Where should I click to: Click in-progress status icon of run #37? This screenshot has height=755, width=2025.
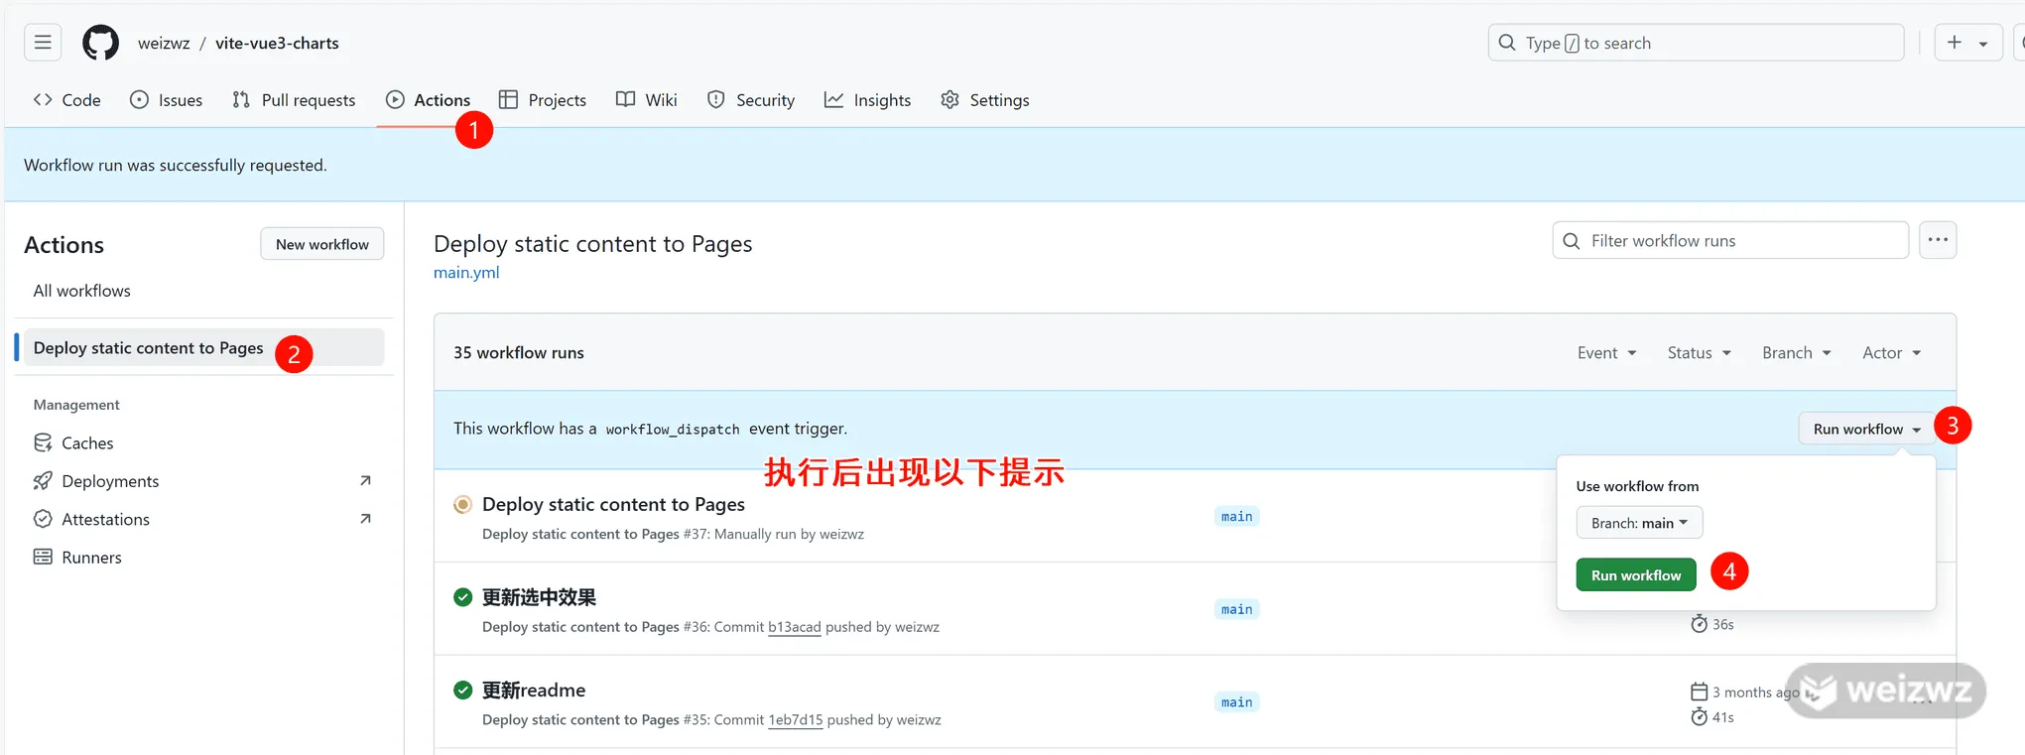coord(462,504)
